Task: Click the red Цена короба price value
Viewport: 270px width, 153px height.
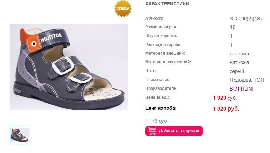Action: [x=226, y=109]
